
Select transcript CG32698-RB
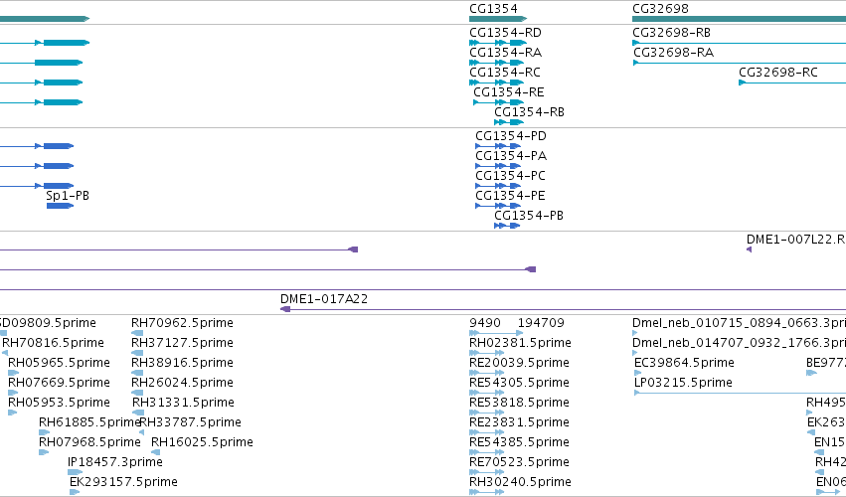tap(671, 33)
